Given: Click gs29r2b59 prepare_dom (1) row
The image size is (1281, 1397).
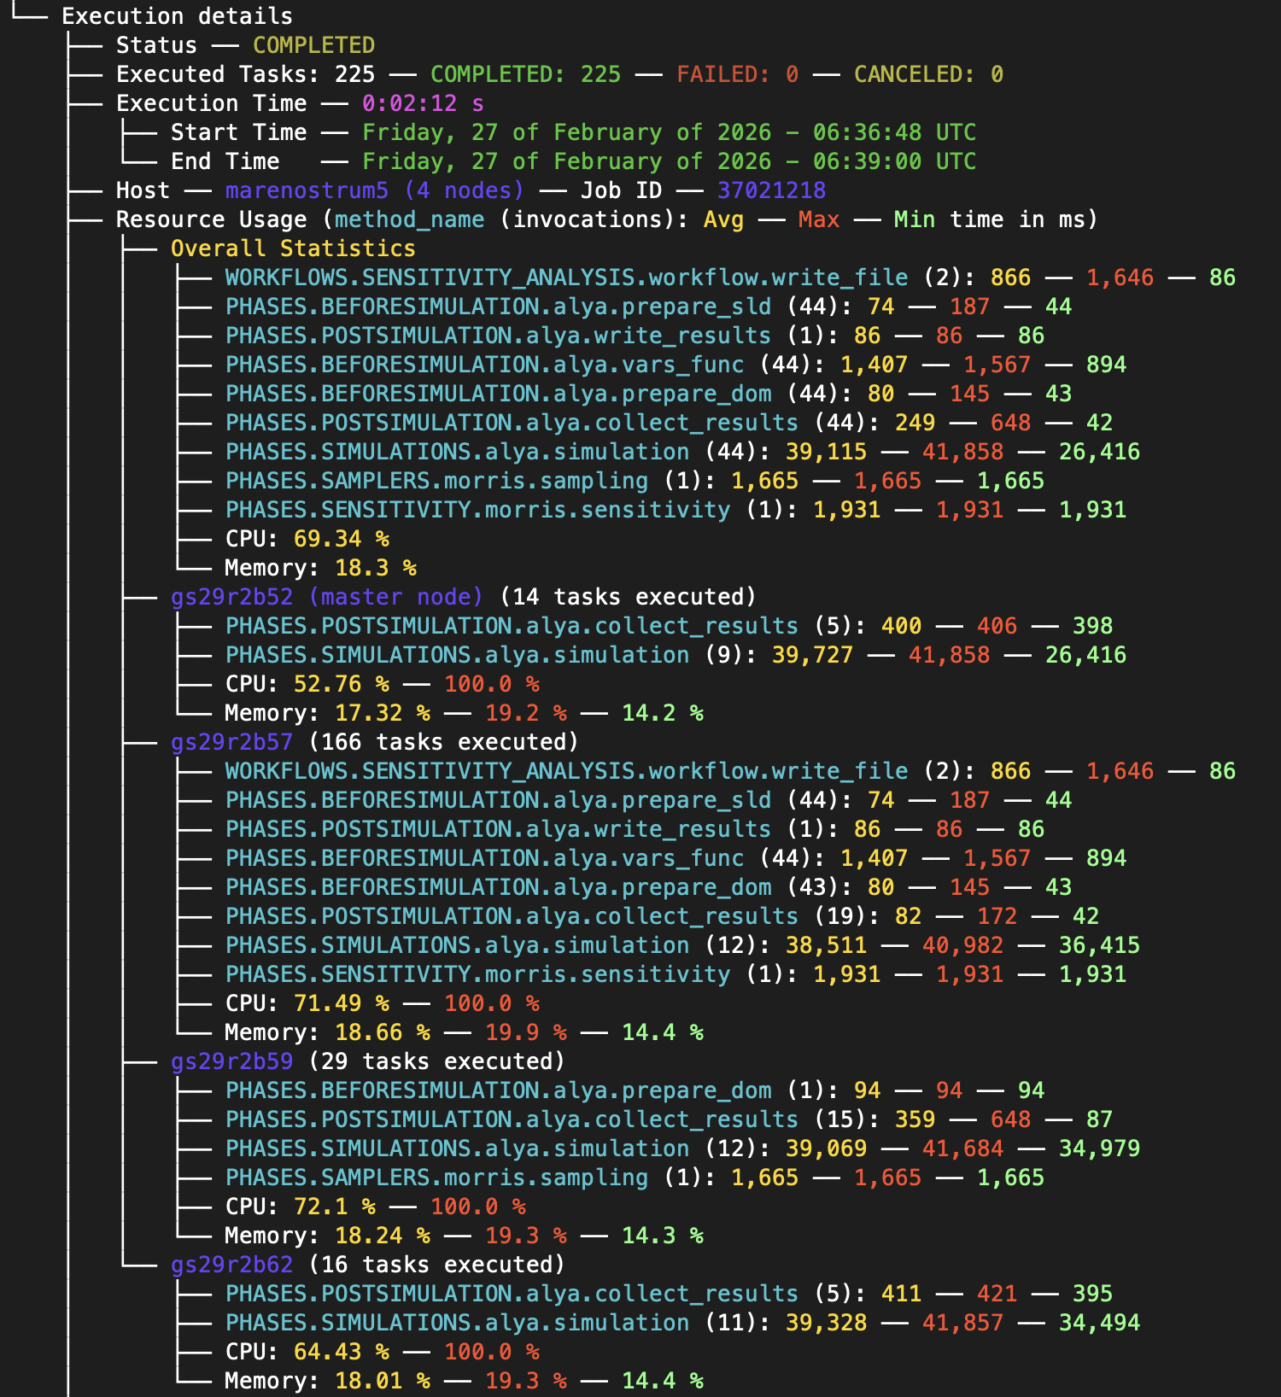Looking at the screenshot, I should coord(635,1090).
